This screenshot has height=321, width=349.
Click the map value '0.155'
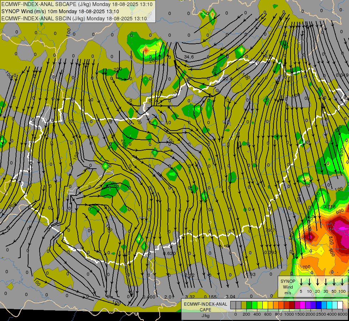point(210,297)
